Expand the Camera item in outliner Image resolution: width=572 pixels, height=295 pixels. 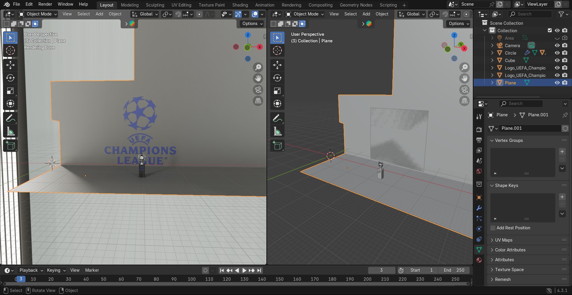pos(492,45)
